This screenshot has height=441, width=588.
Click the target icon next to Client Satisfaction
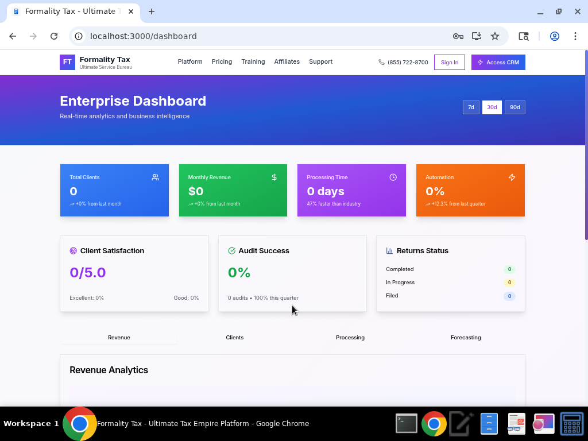(x=73, y=250)
